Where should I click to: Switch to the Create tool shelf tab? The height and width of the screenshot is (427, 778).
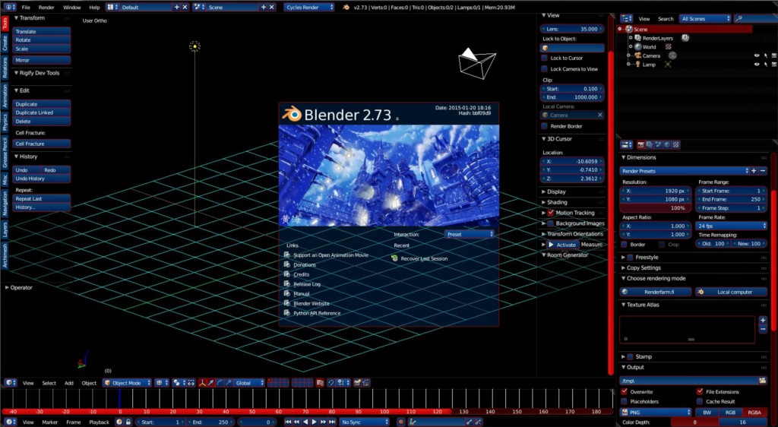[x=5, y=43]
